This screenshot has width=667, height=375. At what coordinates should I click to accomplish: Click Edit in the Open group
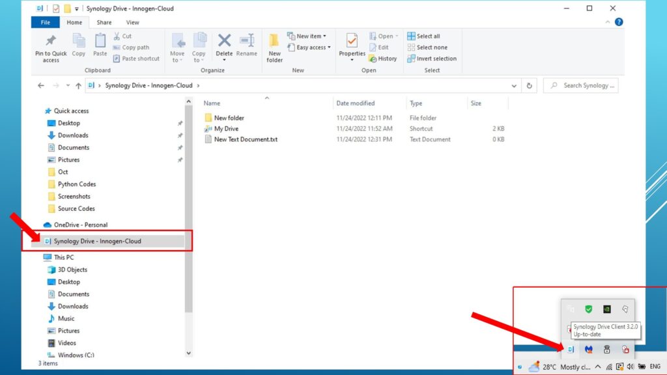[x=379, y=47]
